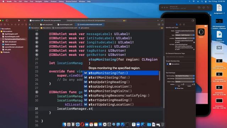Toggle the navigator sidebar button

[x=7, y=21]
